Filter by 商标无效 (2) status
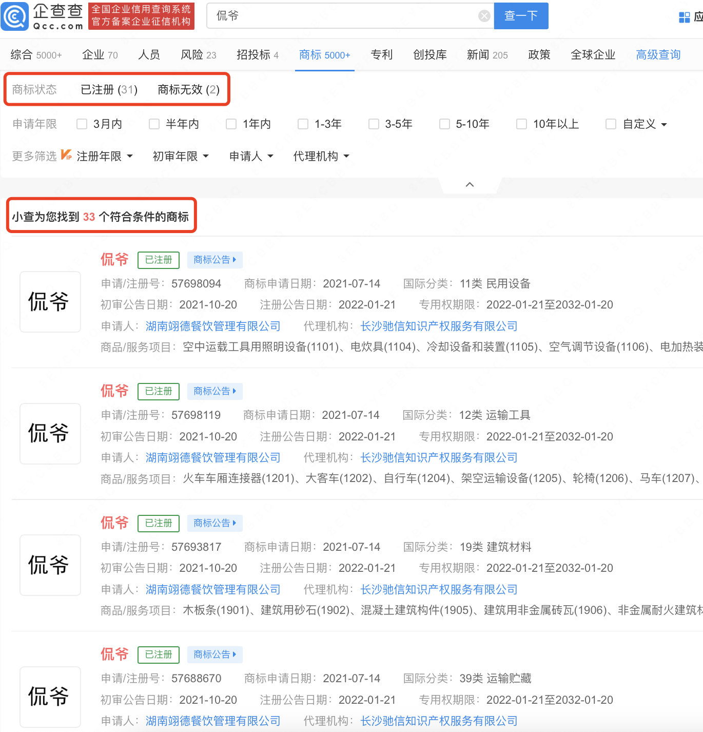This screenshot has width=703, height=732. (189, 89)
